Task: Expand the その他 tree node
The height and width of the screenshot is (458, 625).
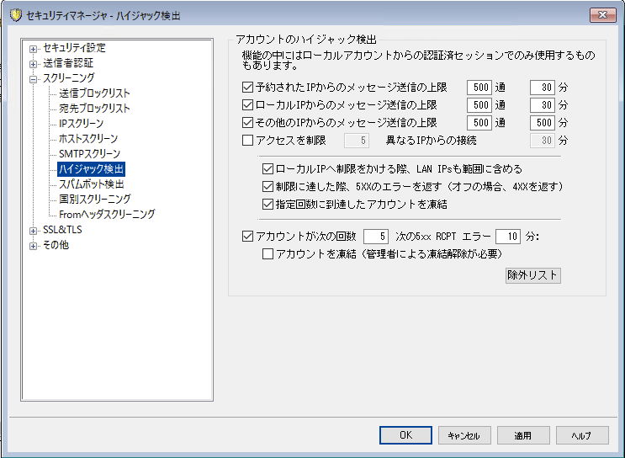Action: [x=34, y=245]
